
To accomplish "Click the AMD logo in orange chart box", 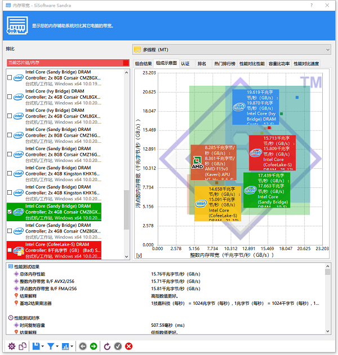I will [x=197, y=163].
